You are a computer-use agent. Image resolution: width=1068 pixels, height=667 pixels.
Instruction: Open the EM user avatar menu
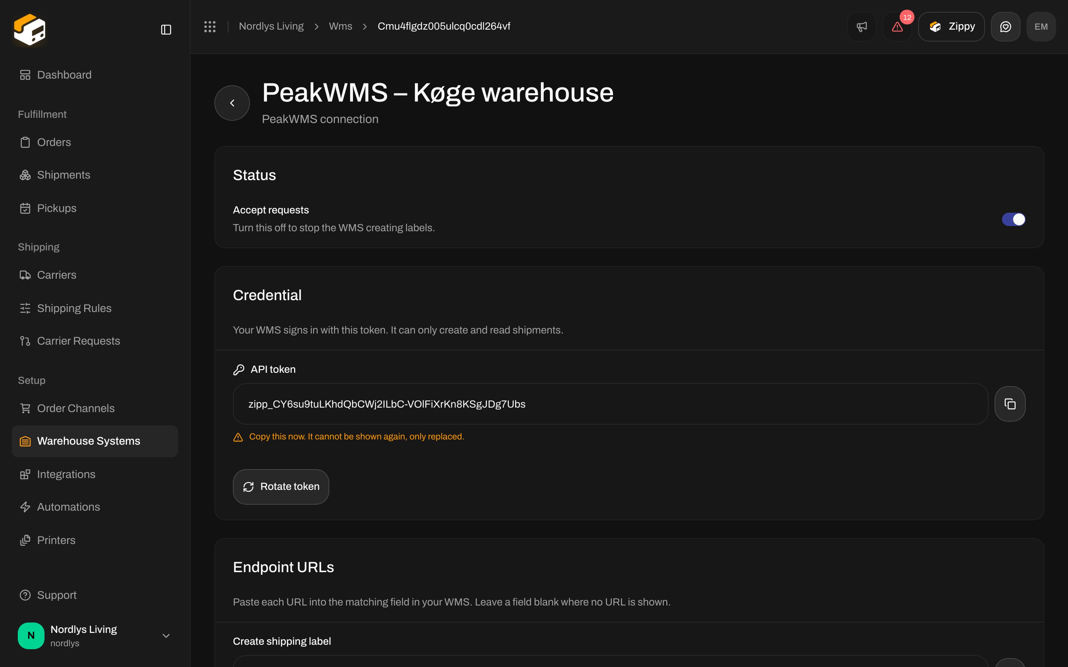coord(1041,26)
